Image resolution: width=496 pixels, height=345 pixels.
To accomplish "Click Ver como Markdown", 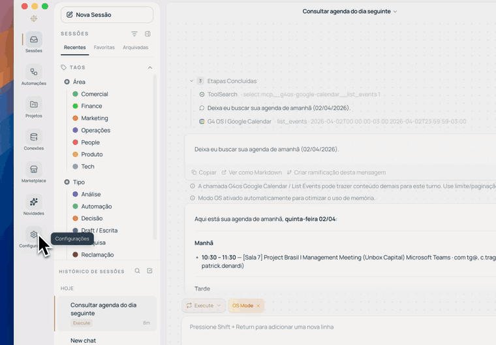I will tap(251, 172).
